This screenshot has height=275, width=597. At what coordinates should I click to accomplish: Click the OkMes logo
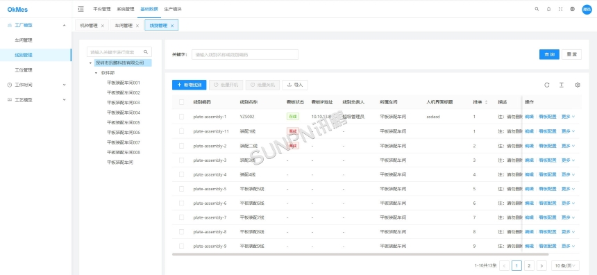coord(17,10)
